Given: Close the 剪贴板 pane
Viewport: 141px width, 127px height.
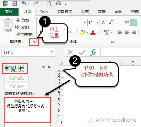Looking at the screenshot, I should coord(49,67).
